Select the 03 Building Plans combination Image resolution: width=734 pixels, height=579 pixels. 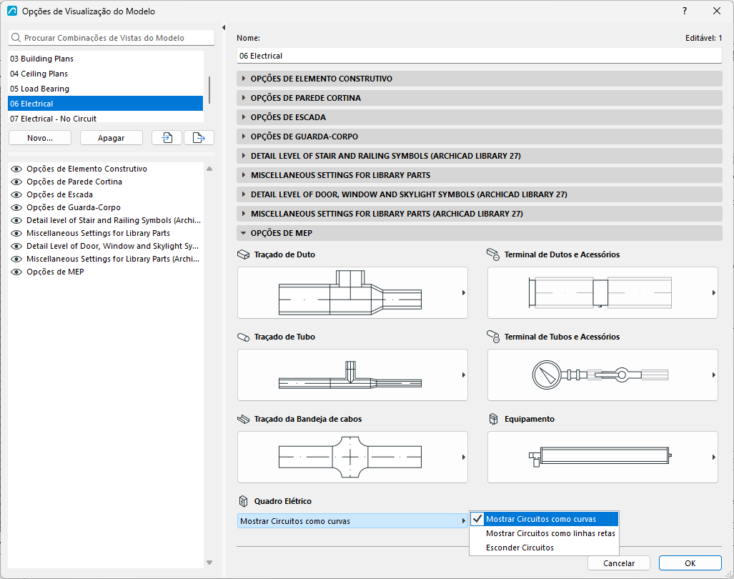[105, 59]
